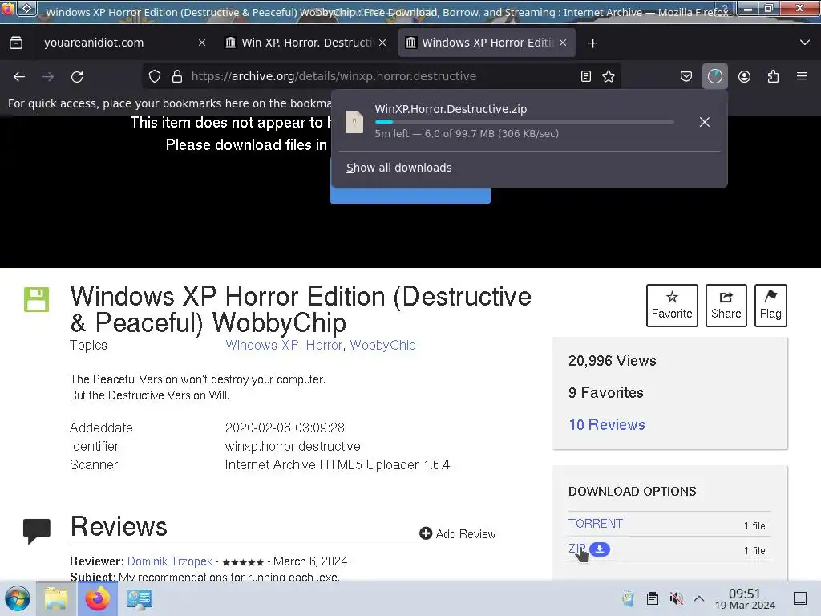
Task: Open the Windows XP topic link
Action: (x=262, y=345)
